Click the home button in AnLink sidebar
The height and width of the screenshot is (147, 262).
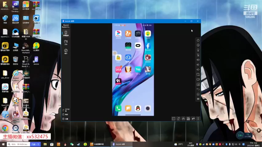coord(198,94)
